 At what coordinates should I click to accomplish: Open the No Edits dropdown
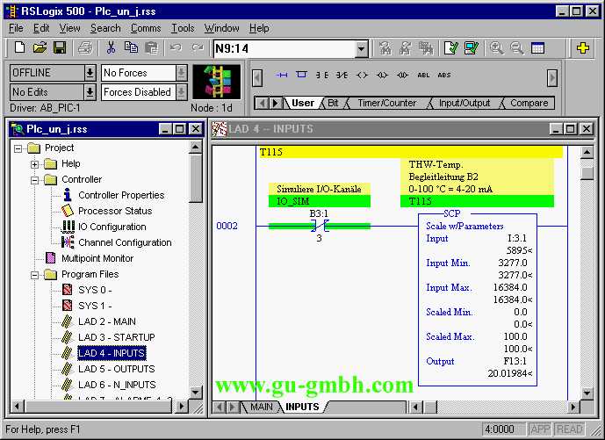point(90,92)
